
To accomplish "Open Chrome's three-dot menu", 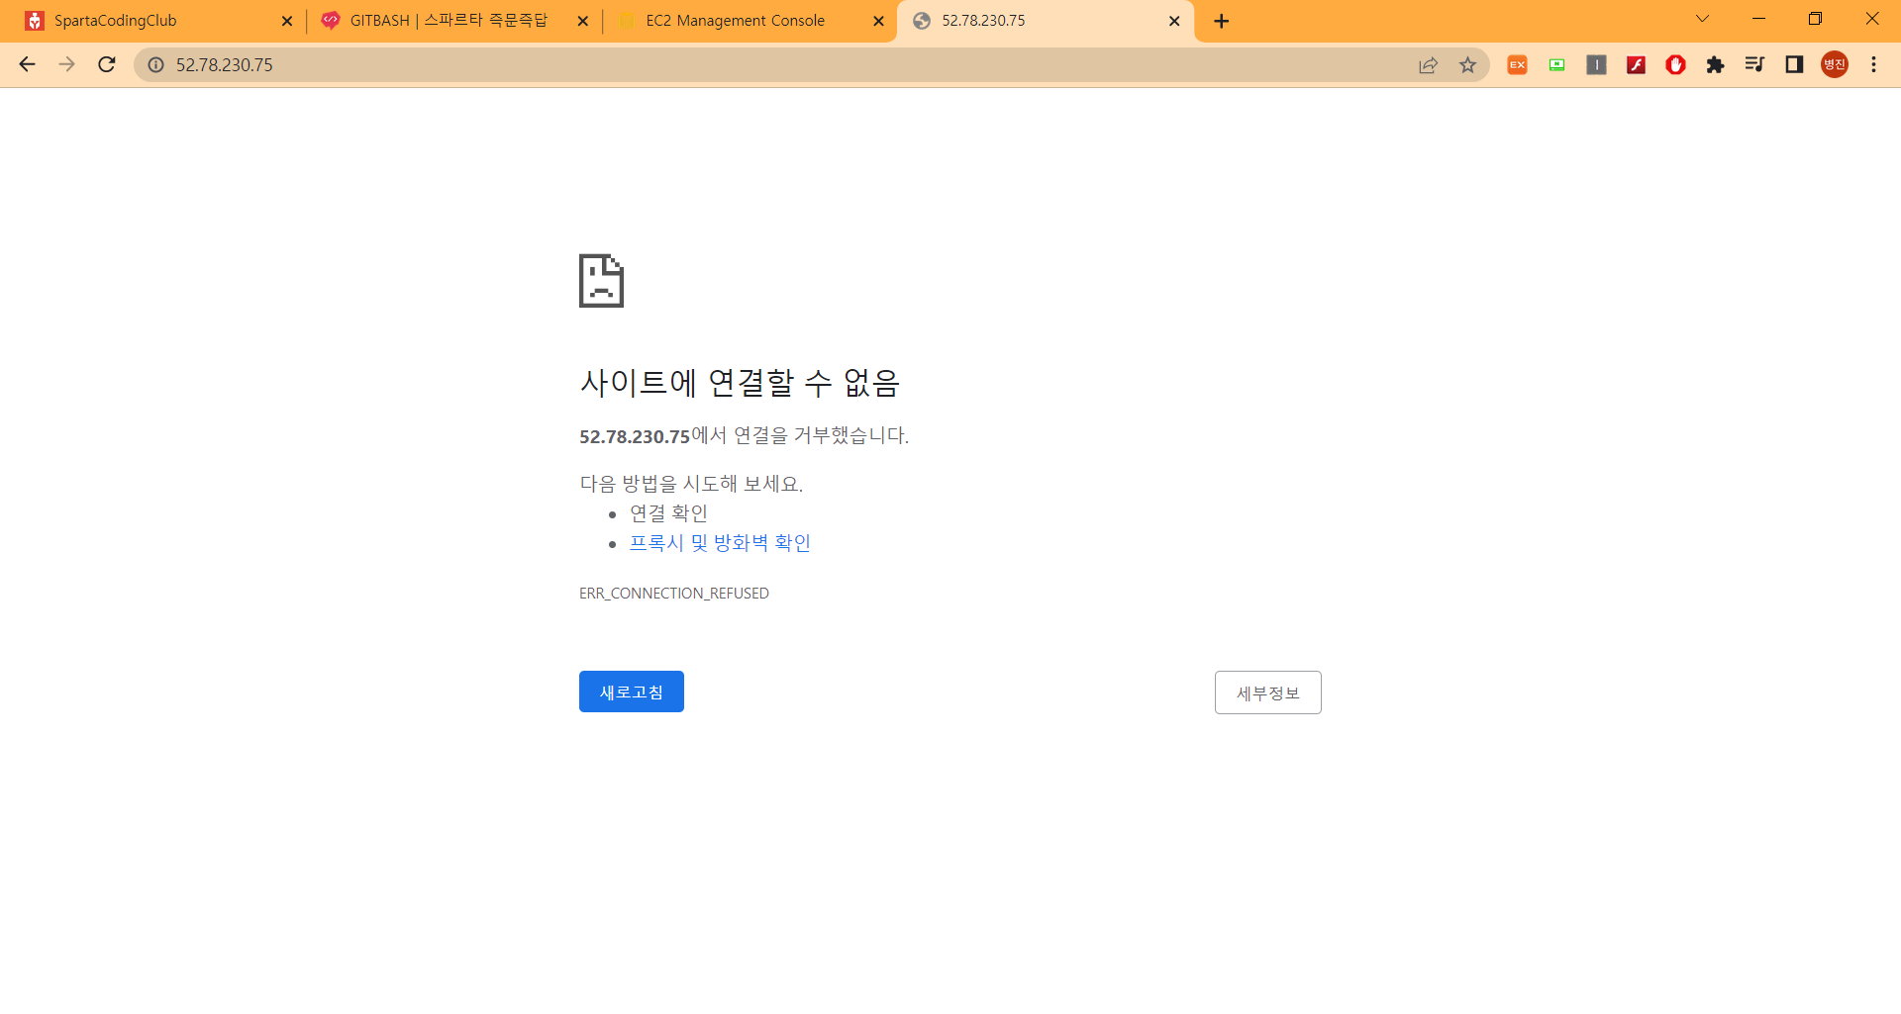I will tap(1873, 64).
